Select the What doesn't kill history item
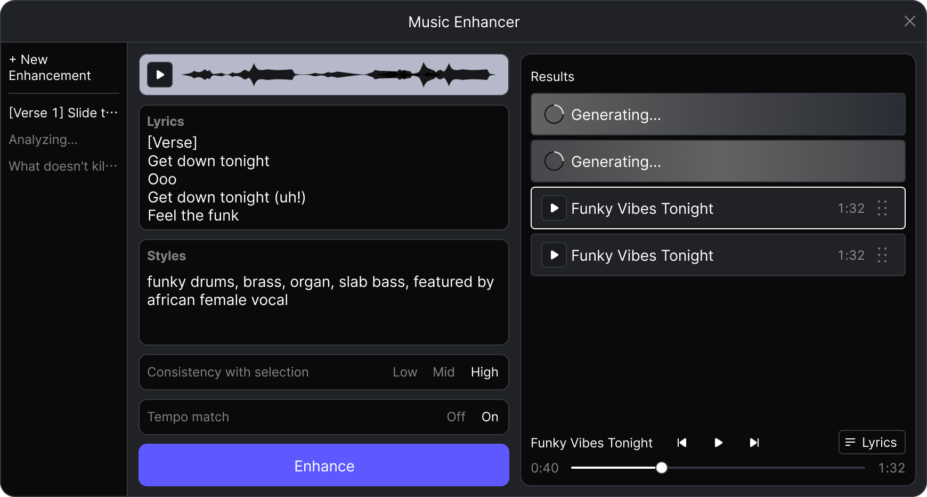Viewport: 927px width, 497px height. tap(63, 166)
